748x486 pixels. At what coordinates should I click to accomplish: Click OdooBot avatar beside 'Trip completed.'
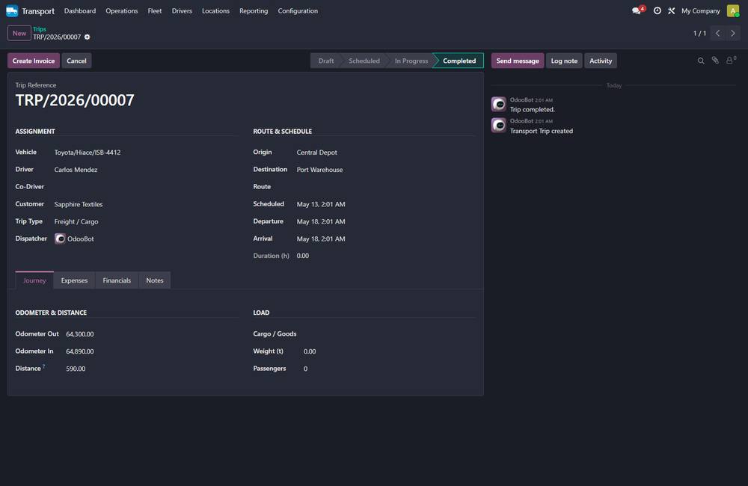(498, 104)
